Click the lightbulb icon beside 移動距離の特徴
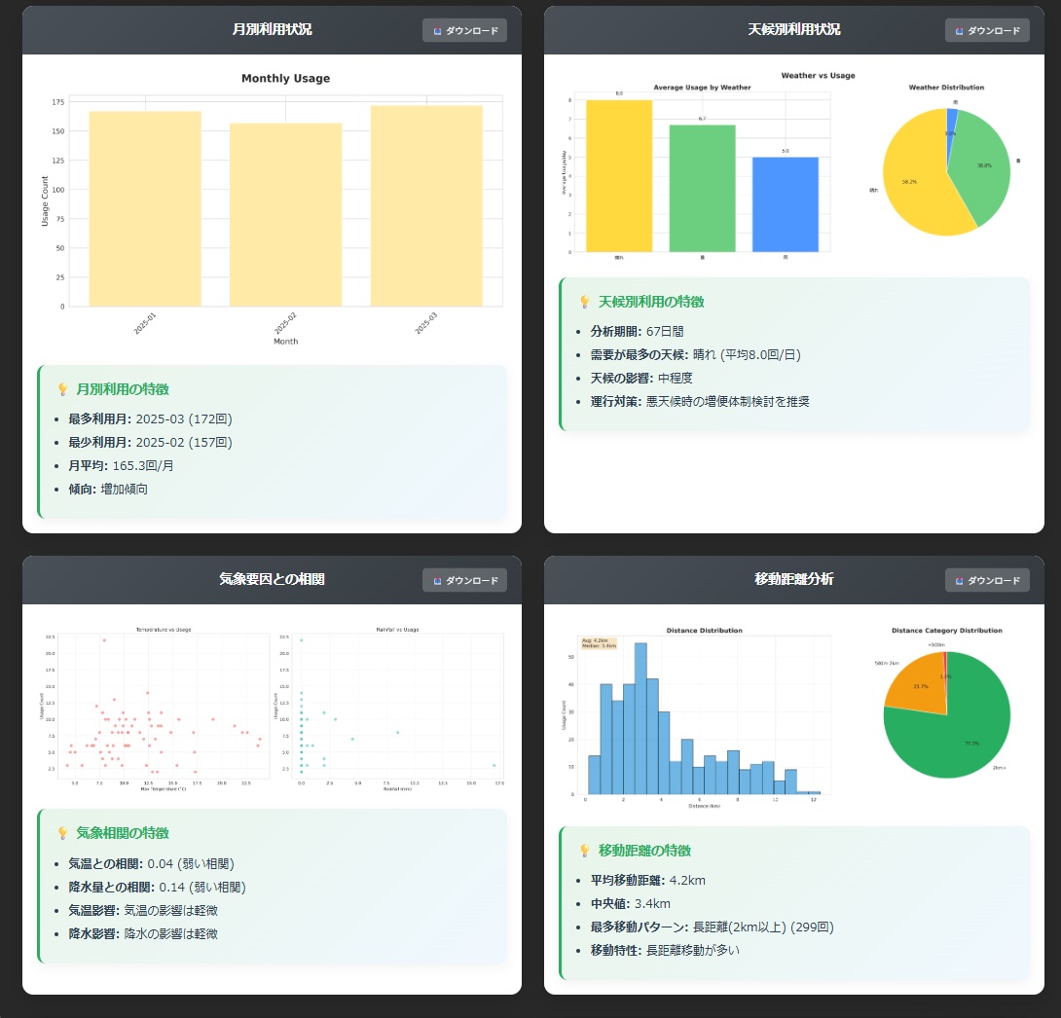 click(x=584, y=851)
